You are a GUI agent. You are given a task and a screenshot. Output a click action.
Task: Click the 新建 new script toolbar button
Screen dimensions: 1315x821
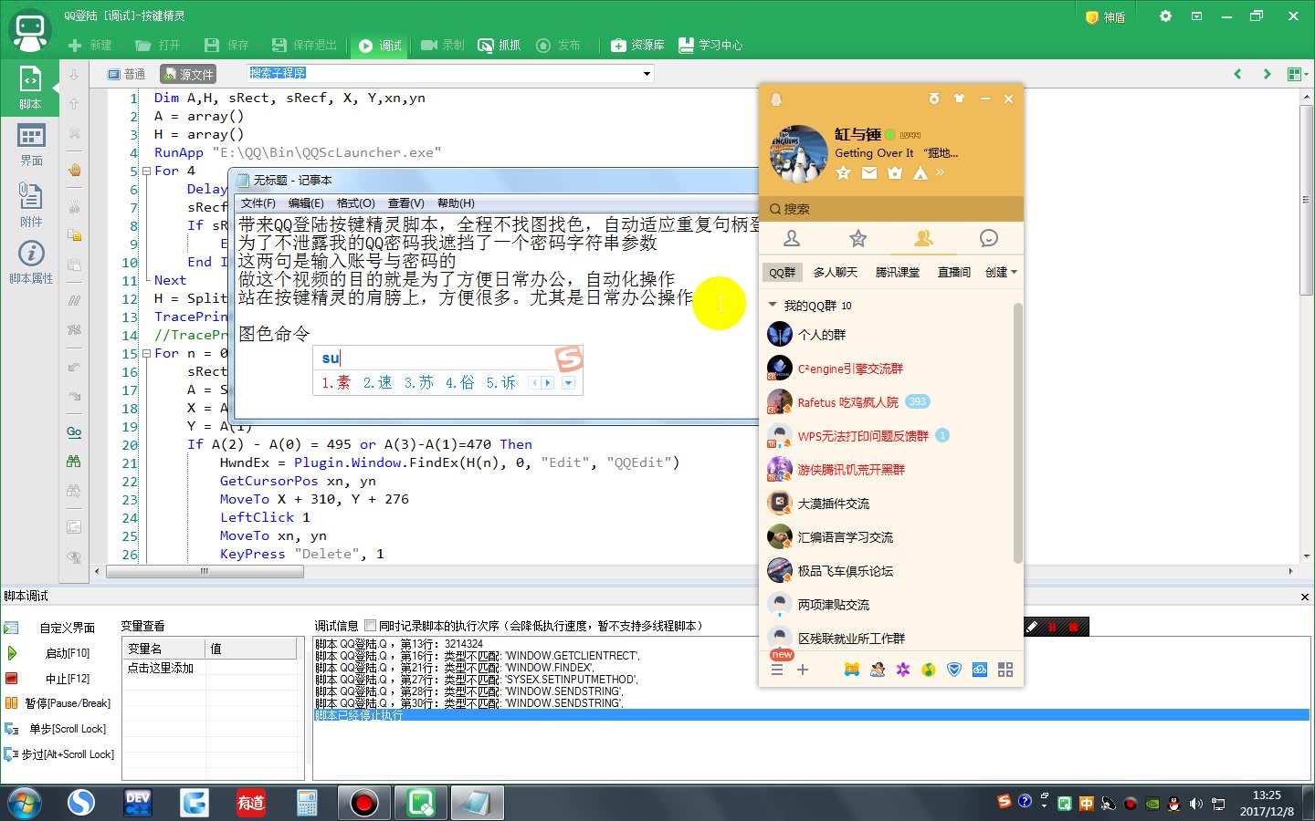click(89, 45)
